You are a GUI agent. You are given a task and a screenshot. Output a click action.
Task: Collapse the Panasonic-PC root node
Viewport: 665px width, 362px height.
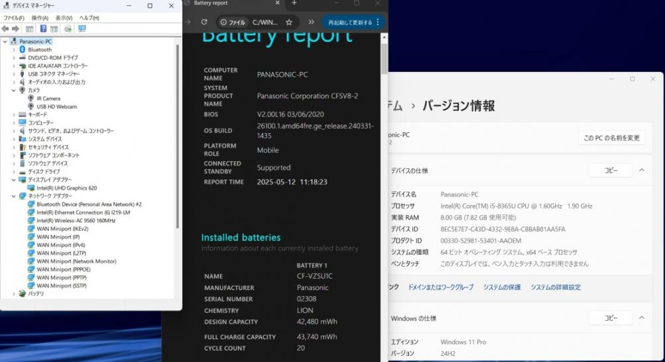point(5,41)
